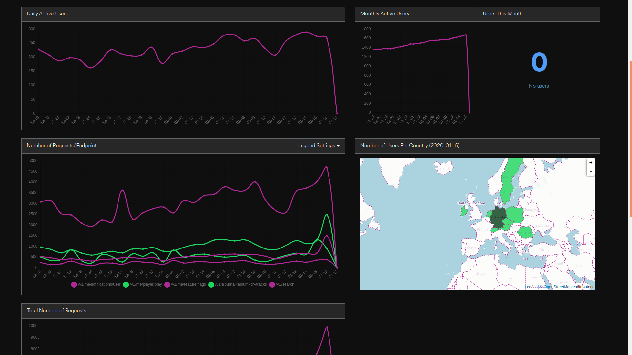The image size is (632, 355).
Task: Click the Users This Month zero value
Action: [539, 62]
